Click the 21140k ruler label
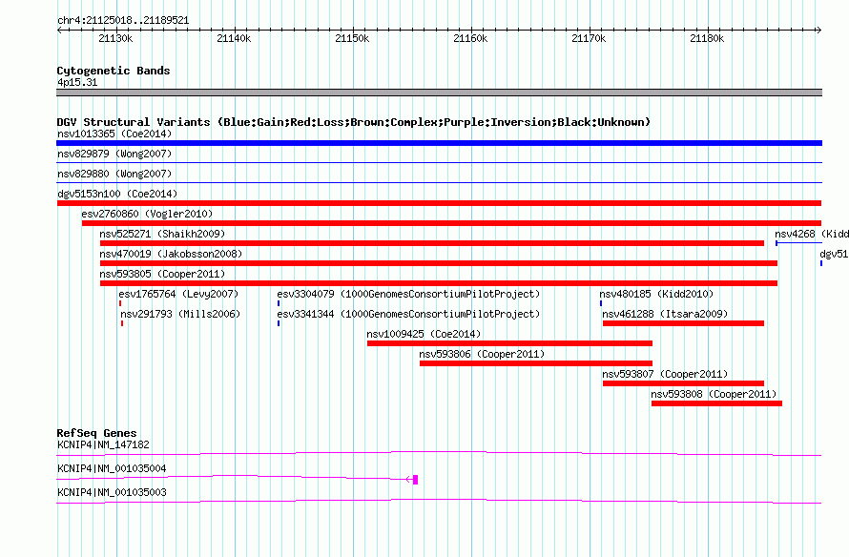This screenshot has height=557, width=849. point(234,38)
